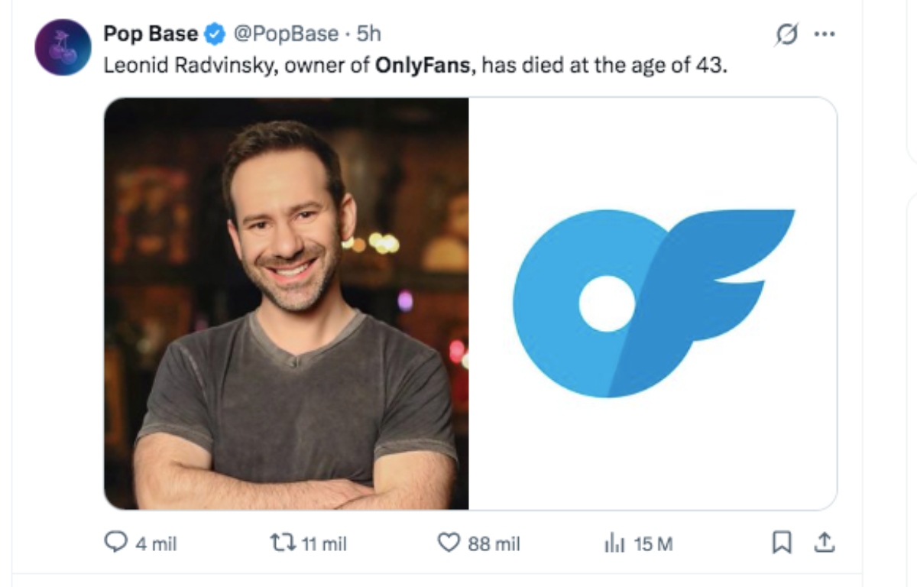917x587 pixels.
Task: Expand more actions via the three-dot menu
Action: tap(825, 34)
